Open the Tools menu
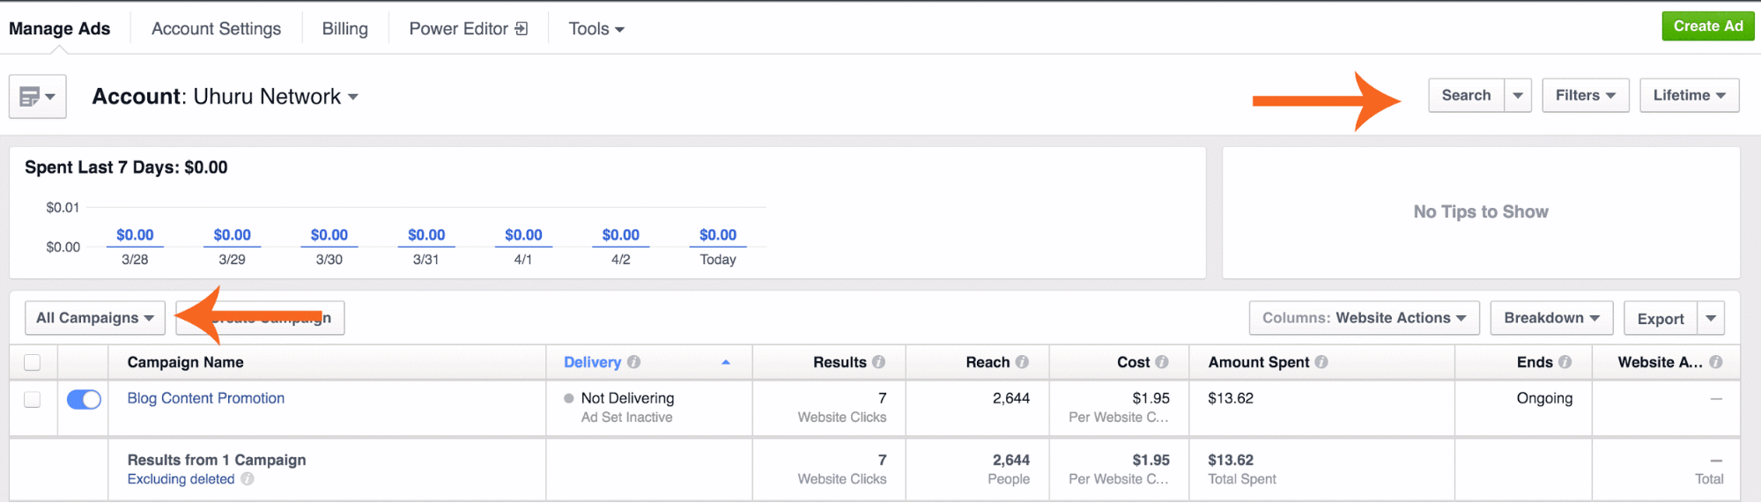Image resolution: width=1761 pixels, height=503 pixels. (596, 28)
